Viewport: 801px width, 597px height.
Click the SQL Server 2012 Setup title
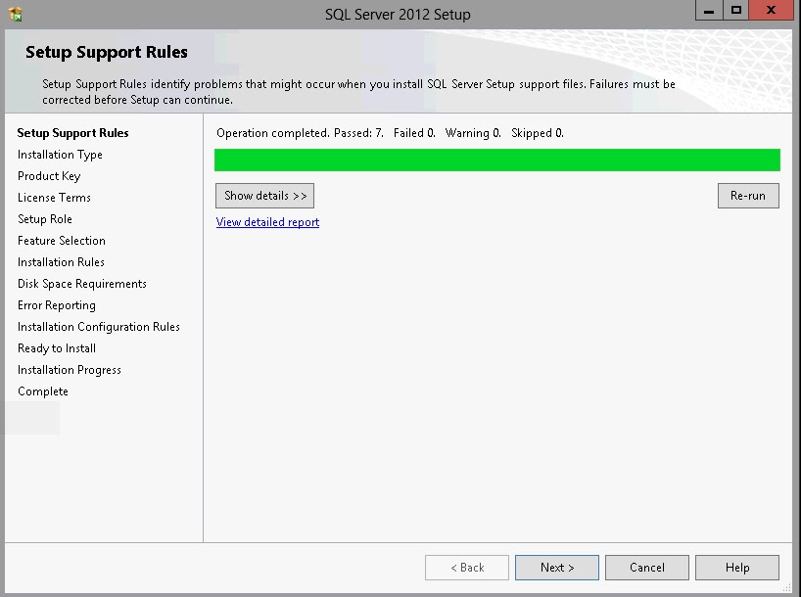pyautogui.click(x=398, y=15)
